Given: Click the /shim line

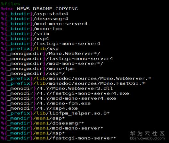Looking at the screenshot, I should tap(25, 34).
